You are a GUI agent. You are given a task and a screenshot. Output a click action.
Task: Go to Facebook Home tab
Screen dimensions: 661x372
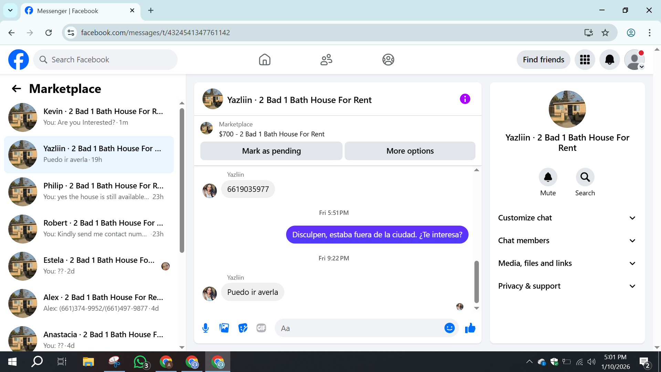pyautogui.click(x=264, y=60)
